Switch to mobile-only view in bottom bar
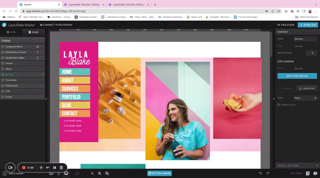The width and height of the screenshot is (320, 178). (59, 174)
